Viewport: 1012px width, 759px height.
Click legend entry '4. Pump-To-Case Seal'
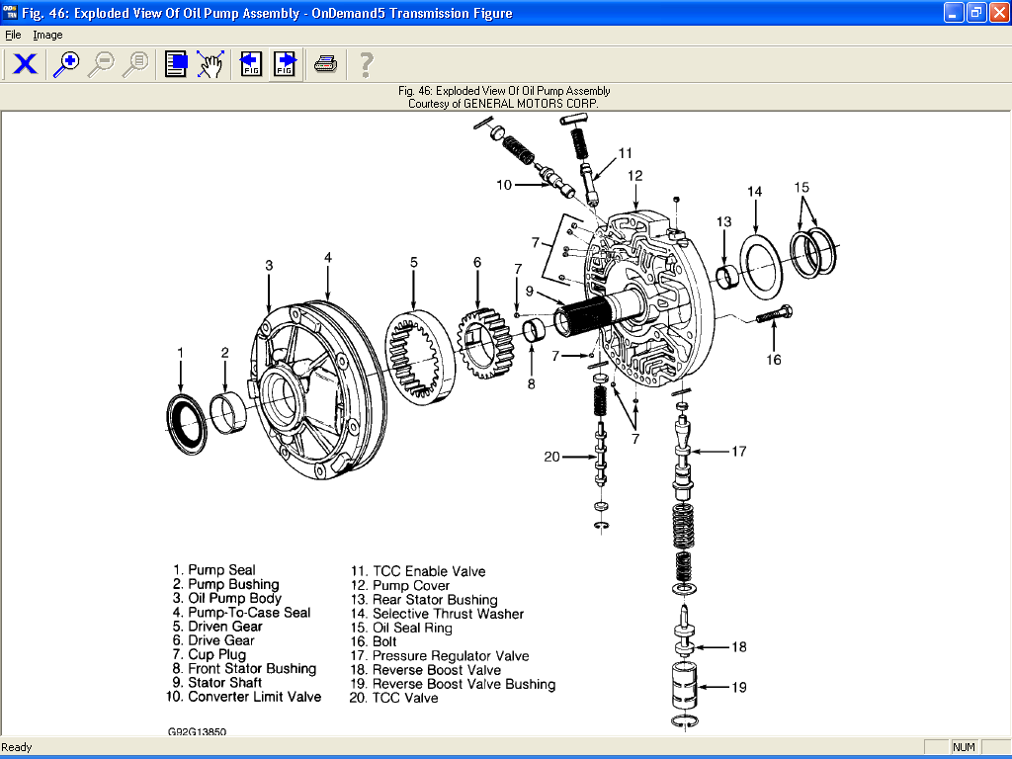click(x=241, y=613)
